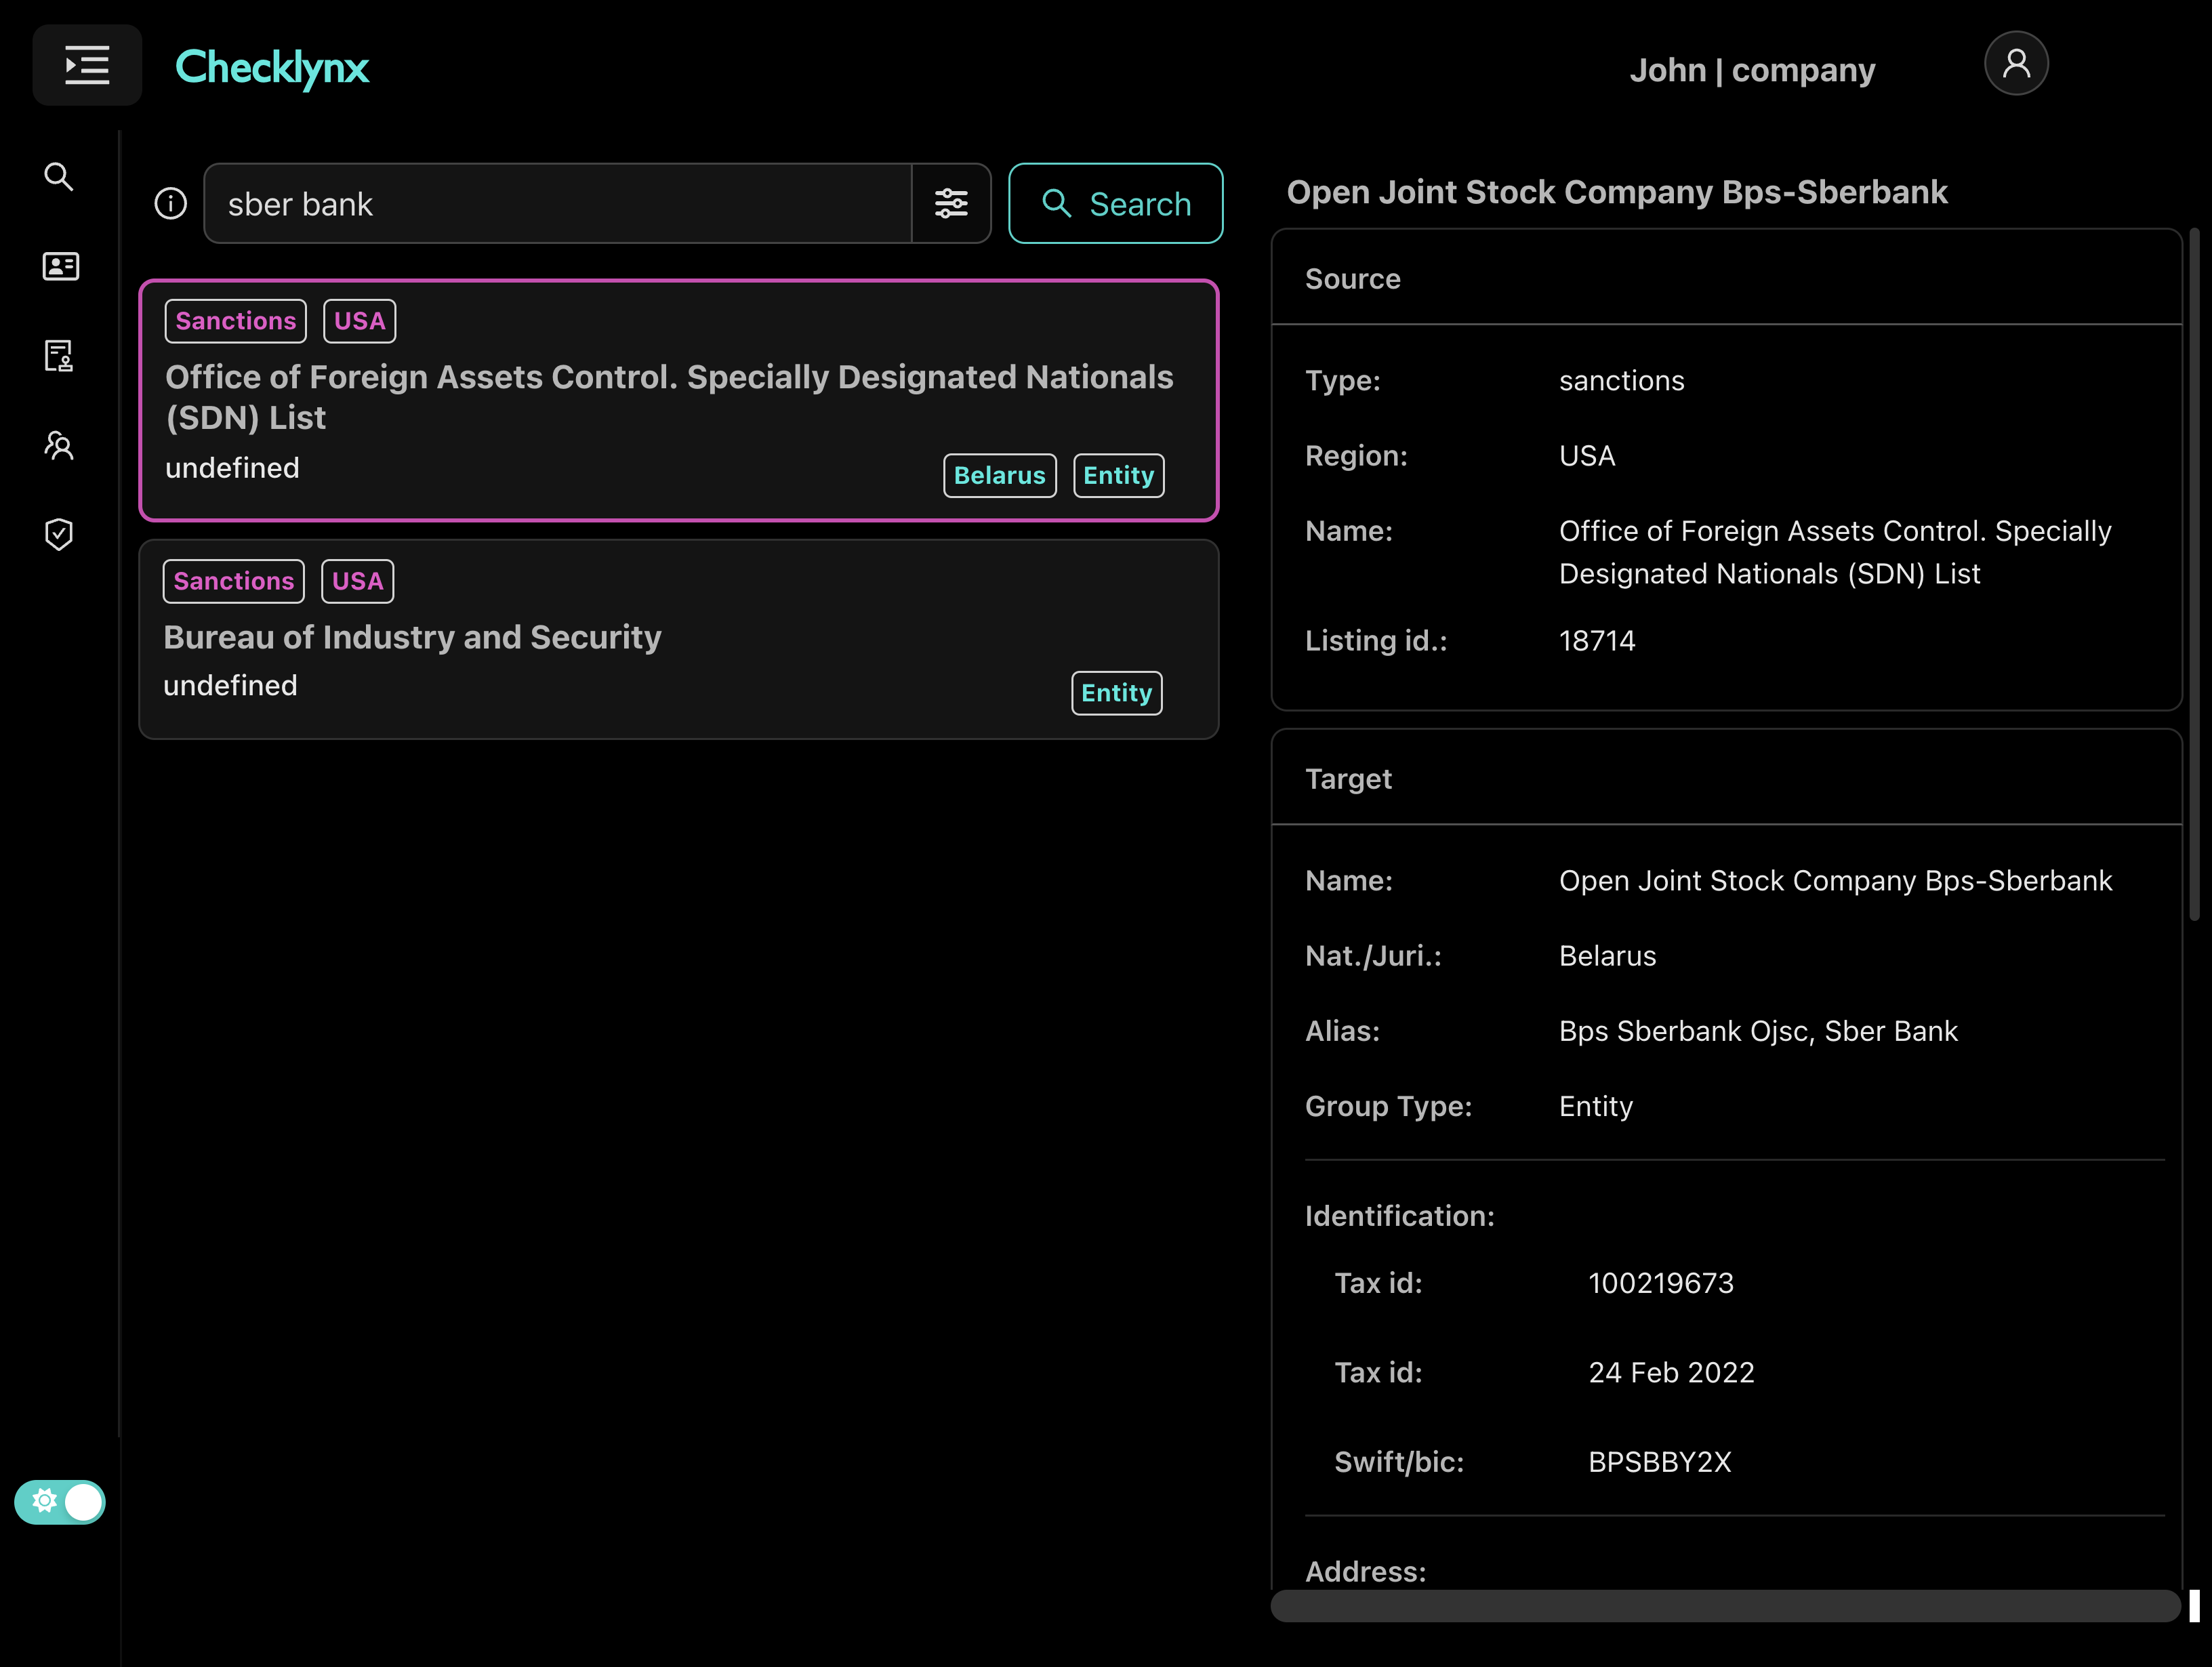
Task: Open the search panel from the sidebar
Action: tap(59, 176)
